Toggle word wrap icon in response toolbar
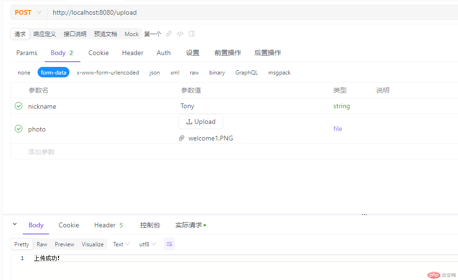 tap(169, 244)
